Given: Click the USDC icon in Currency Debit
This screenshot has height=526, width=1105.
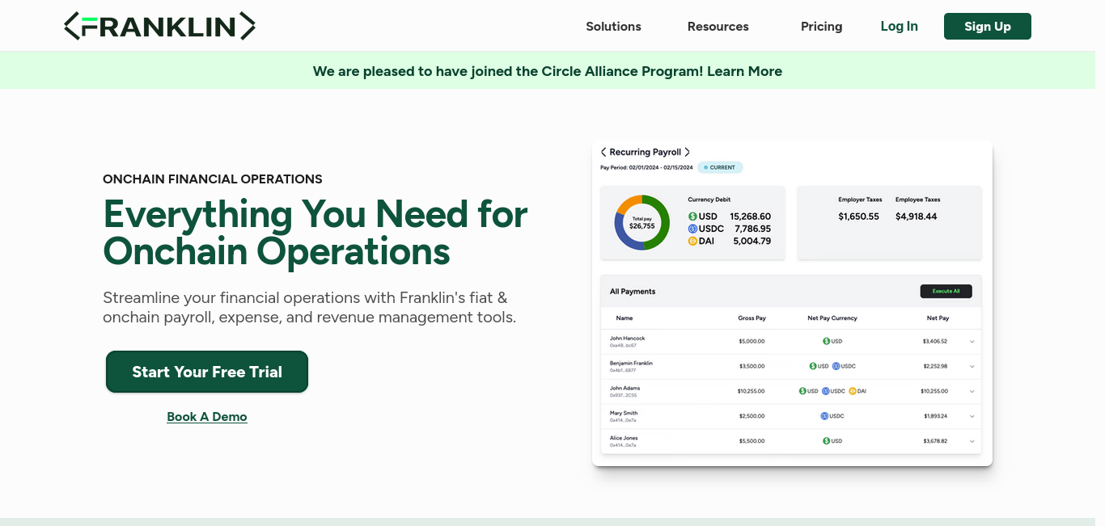Looking at the screenshot, I should (692, 229).
